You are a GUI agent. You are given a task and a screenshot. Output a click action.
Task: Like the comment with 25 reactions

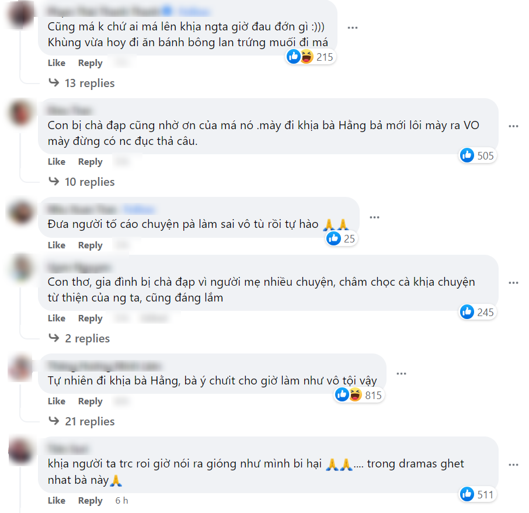57,245
